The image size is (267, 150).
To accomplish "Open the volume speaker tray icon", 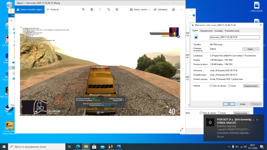I will tap(245, 147).
